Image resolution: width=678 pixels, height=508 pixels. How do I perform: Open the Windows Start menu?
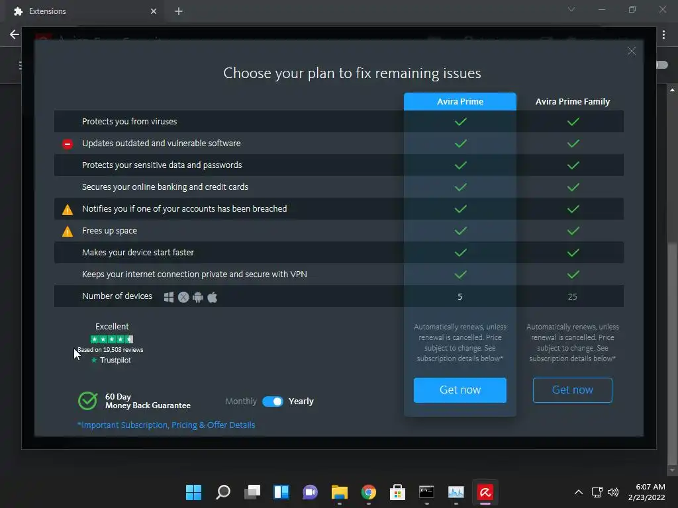193,492
